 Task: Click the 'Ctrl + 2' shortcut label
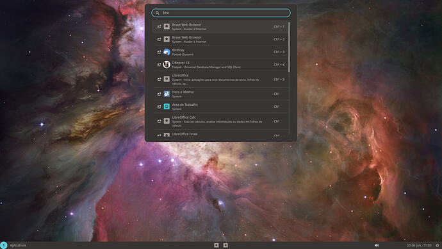coord(279,39)
